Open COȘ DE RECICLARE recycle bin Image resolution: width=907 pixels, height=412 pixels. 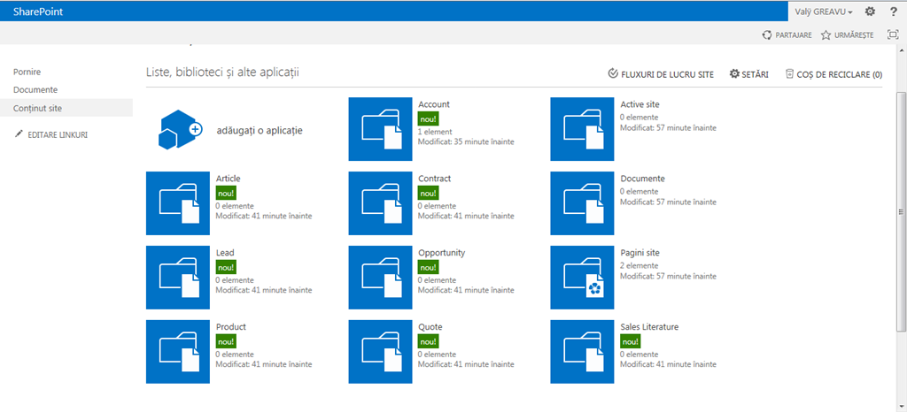pos(833,74)
